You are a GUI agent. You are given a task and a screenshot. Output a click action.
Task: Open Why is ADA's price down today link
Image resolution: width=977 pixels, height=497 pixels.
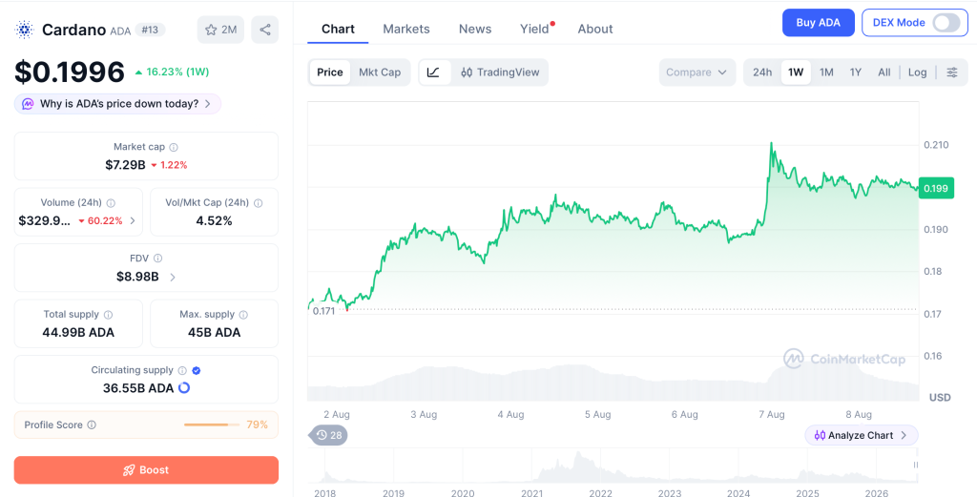coord(117,104)
